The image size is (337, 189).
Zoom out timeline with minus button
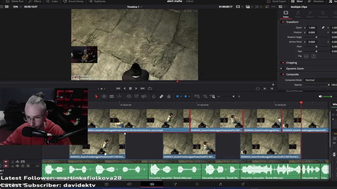(219, 97)
